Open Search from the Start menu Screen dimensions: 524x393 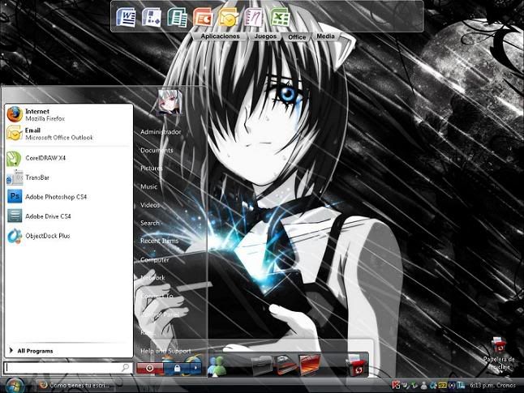150,223
